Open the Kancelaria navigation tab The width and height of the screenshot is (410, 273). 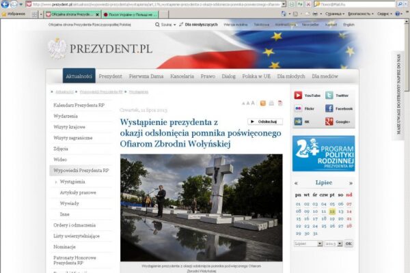[182, 76]
